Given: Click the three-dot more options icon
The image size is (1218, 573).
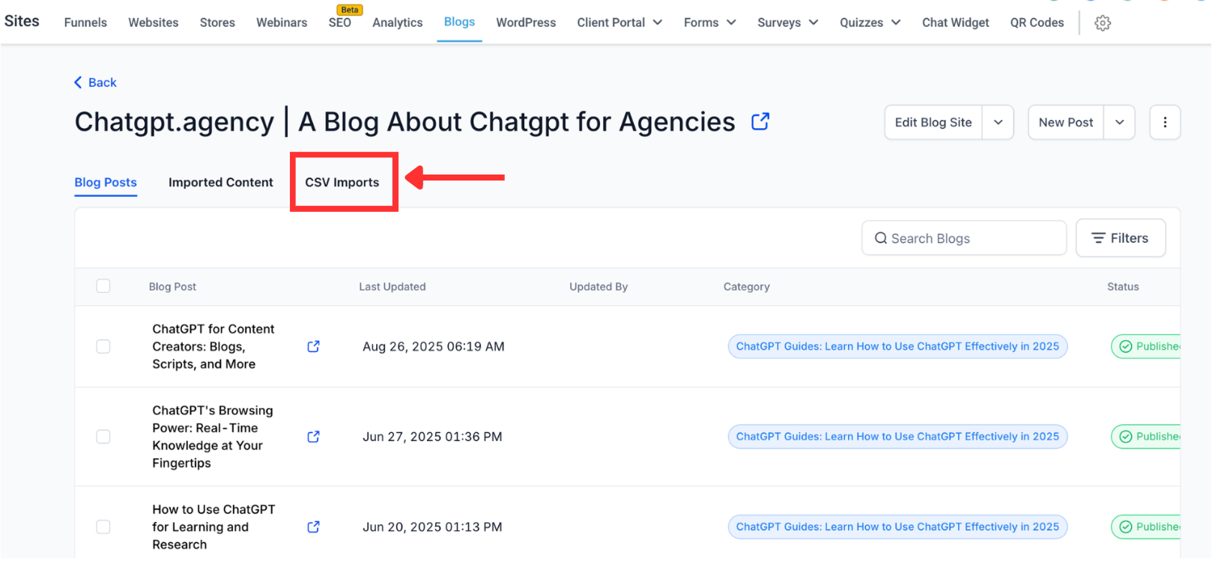Looking at the screenshot, I should tap(1165, 122).
